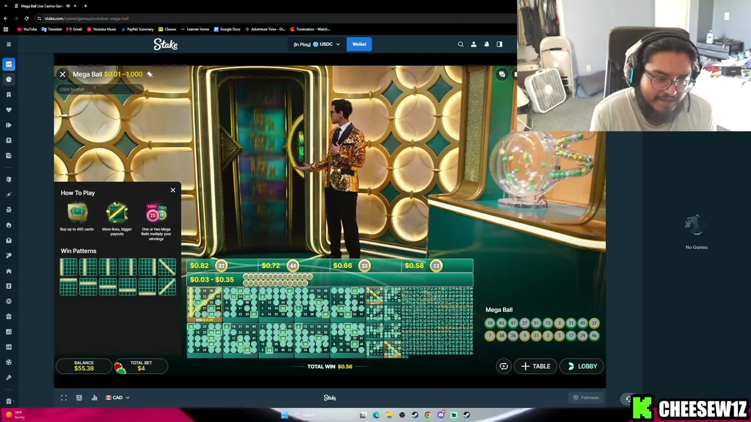Open a new browser tab
Viewport: 751px width, 422px height.
(x=85, y=6)
